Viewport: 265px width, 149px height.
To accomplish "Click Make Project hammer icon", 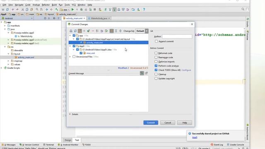I will coord(57,10).
